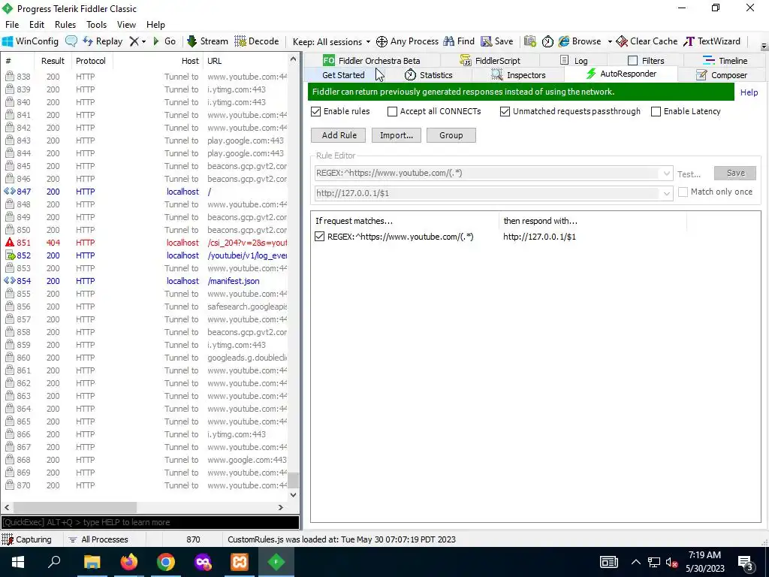The width and height of the screenshot is (769, 577).
Task: Open Find sessions binoculars
Action: click(459, 41)
